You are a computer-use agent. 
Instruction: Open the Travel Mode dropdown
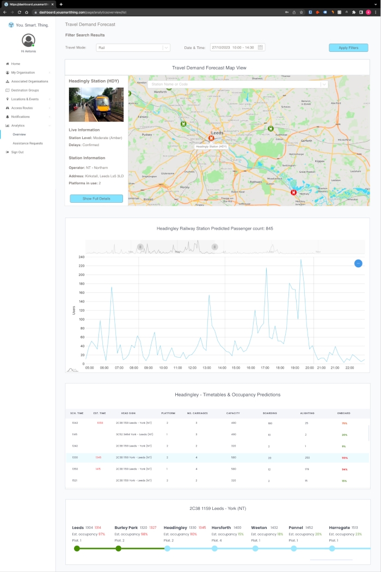[133, 48]
